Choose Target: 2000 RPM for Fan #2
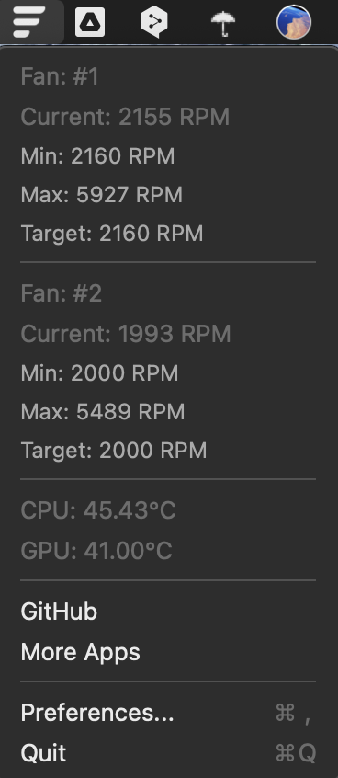The image size is (338, 778). coord(169,451)
